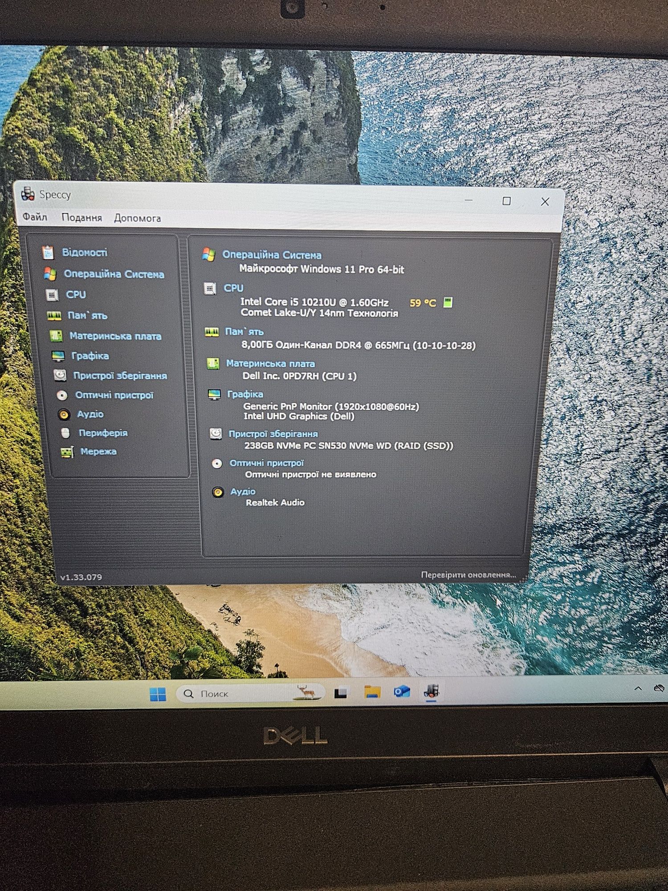
Task: Click the Realtek Audio text
Action: pos(275,503)
